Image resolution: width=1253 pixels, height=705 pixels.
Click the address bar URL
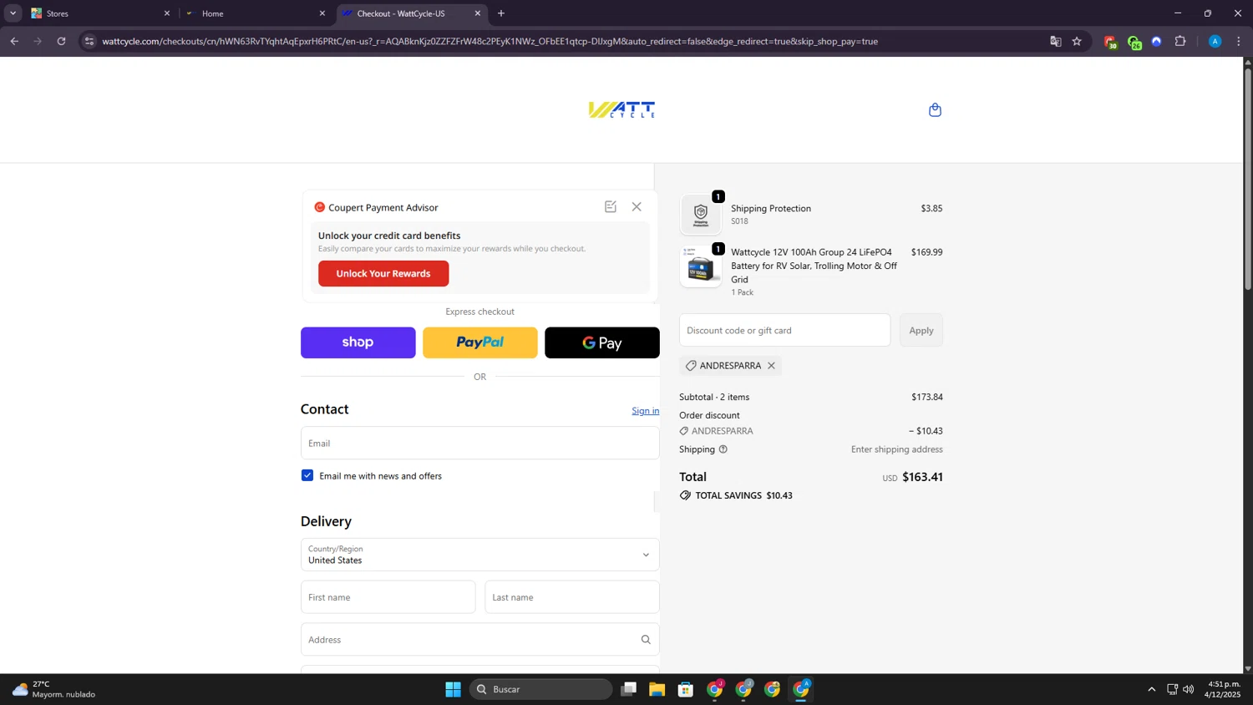tap(490, 41)
